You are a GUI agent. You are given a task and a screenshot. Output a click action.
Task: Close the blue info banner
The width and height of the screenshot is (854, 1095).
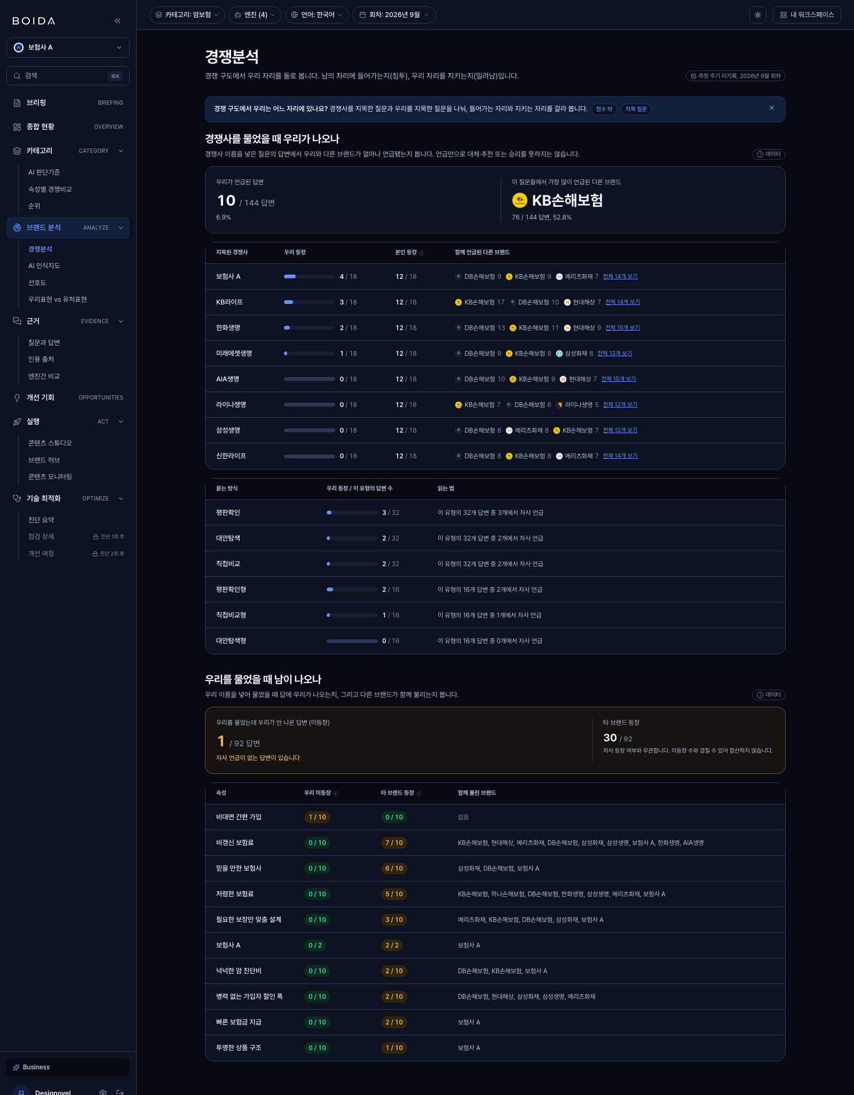[772, 108]
